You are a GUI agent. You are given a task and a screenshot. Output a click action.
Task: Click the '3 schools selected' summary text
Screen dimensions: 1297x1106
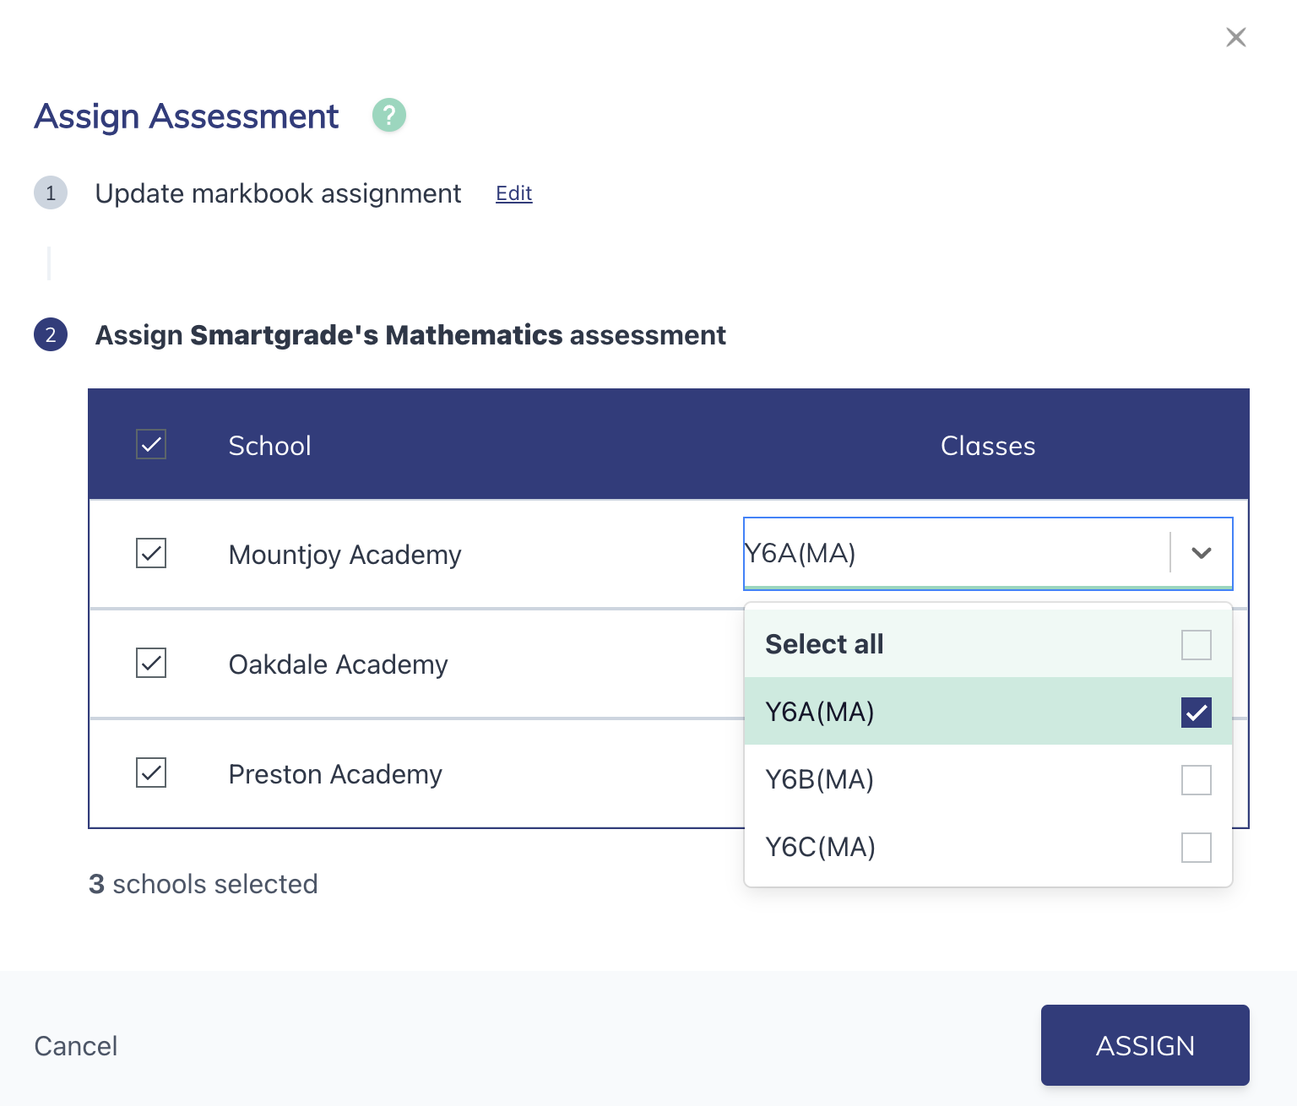[x=204, y=884]
